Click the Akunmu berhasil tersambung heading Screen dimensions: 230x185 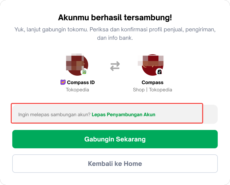[x=115, y=18]
